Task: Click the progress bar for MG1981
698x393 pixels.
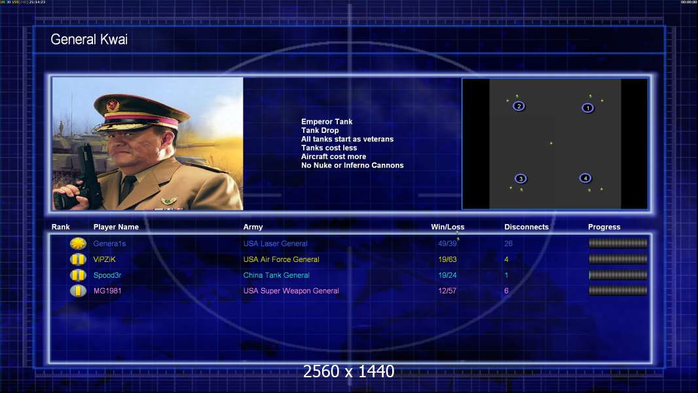Action: point(618,291)
